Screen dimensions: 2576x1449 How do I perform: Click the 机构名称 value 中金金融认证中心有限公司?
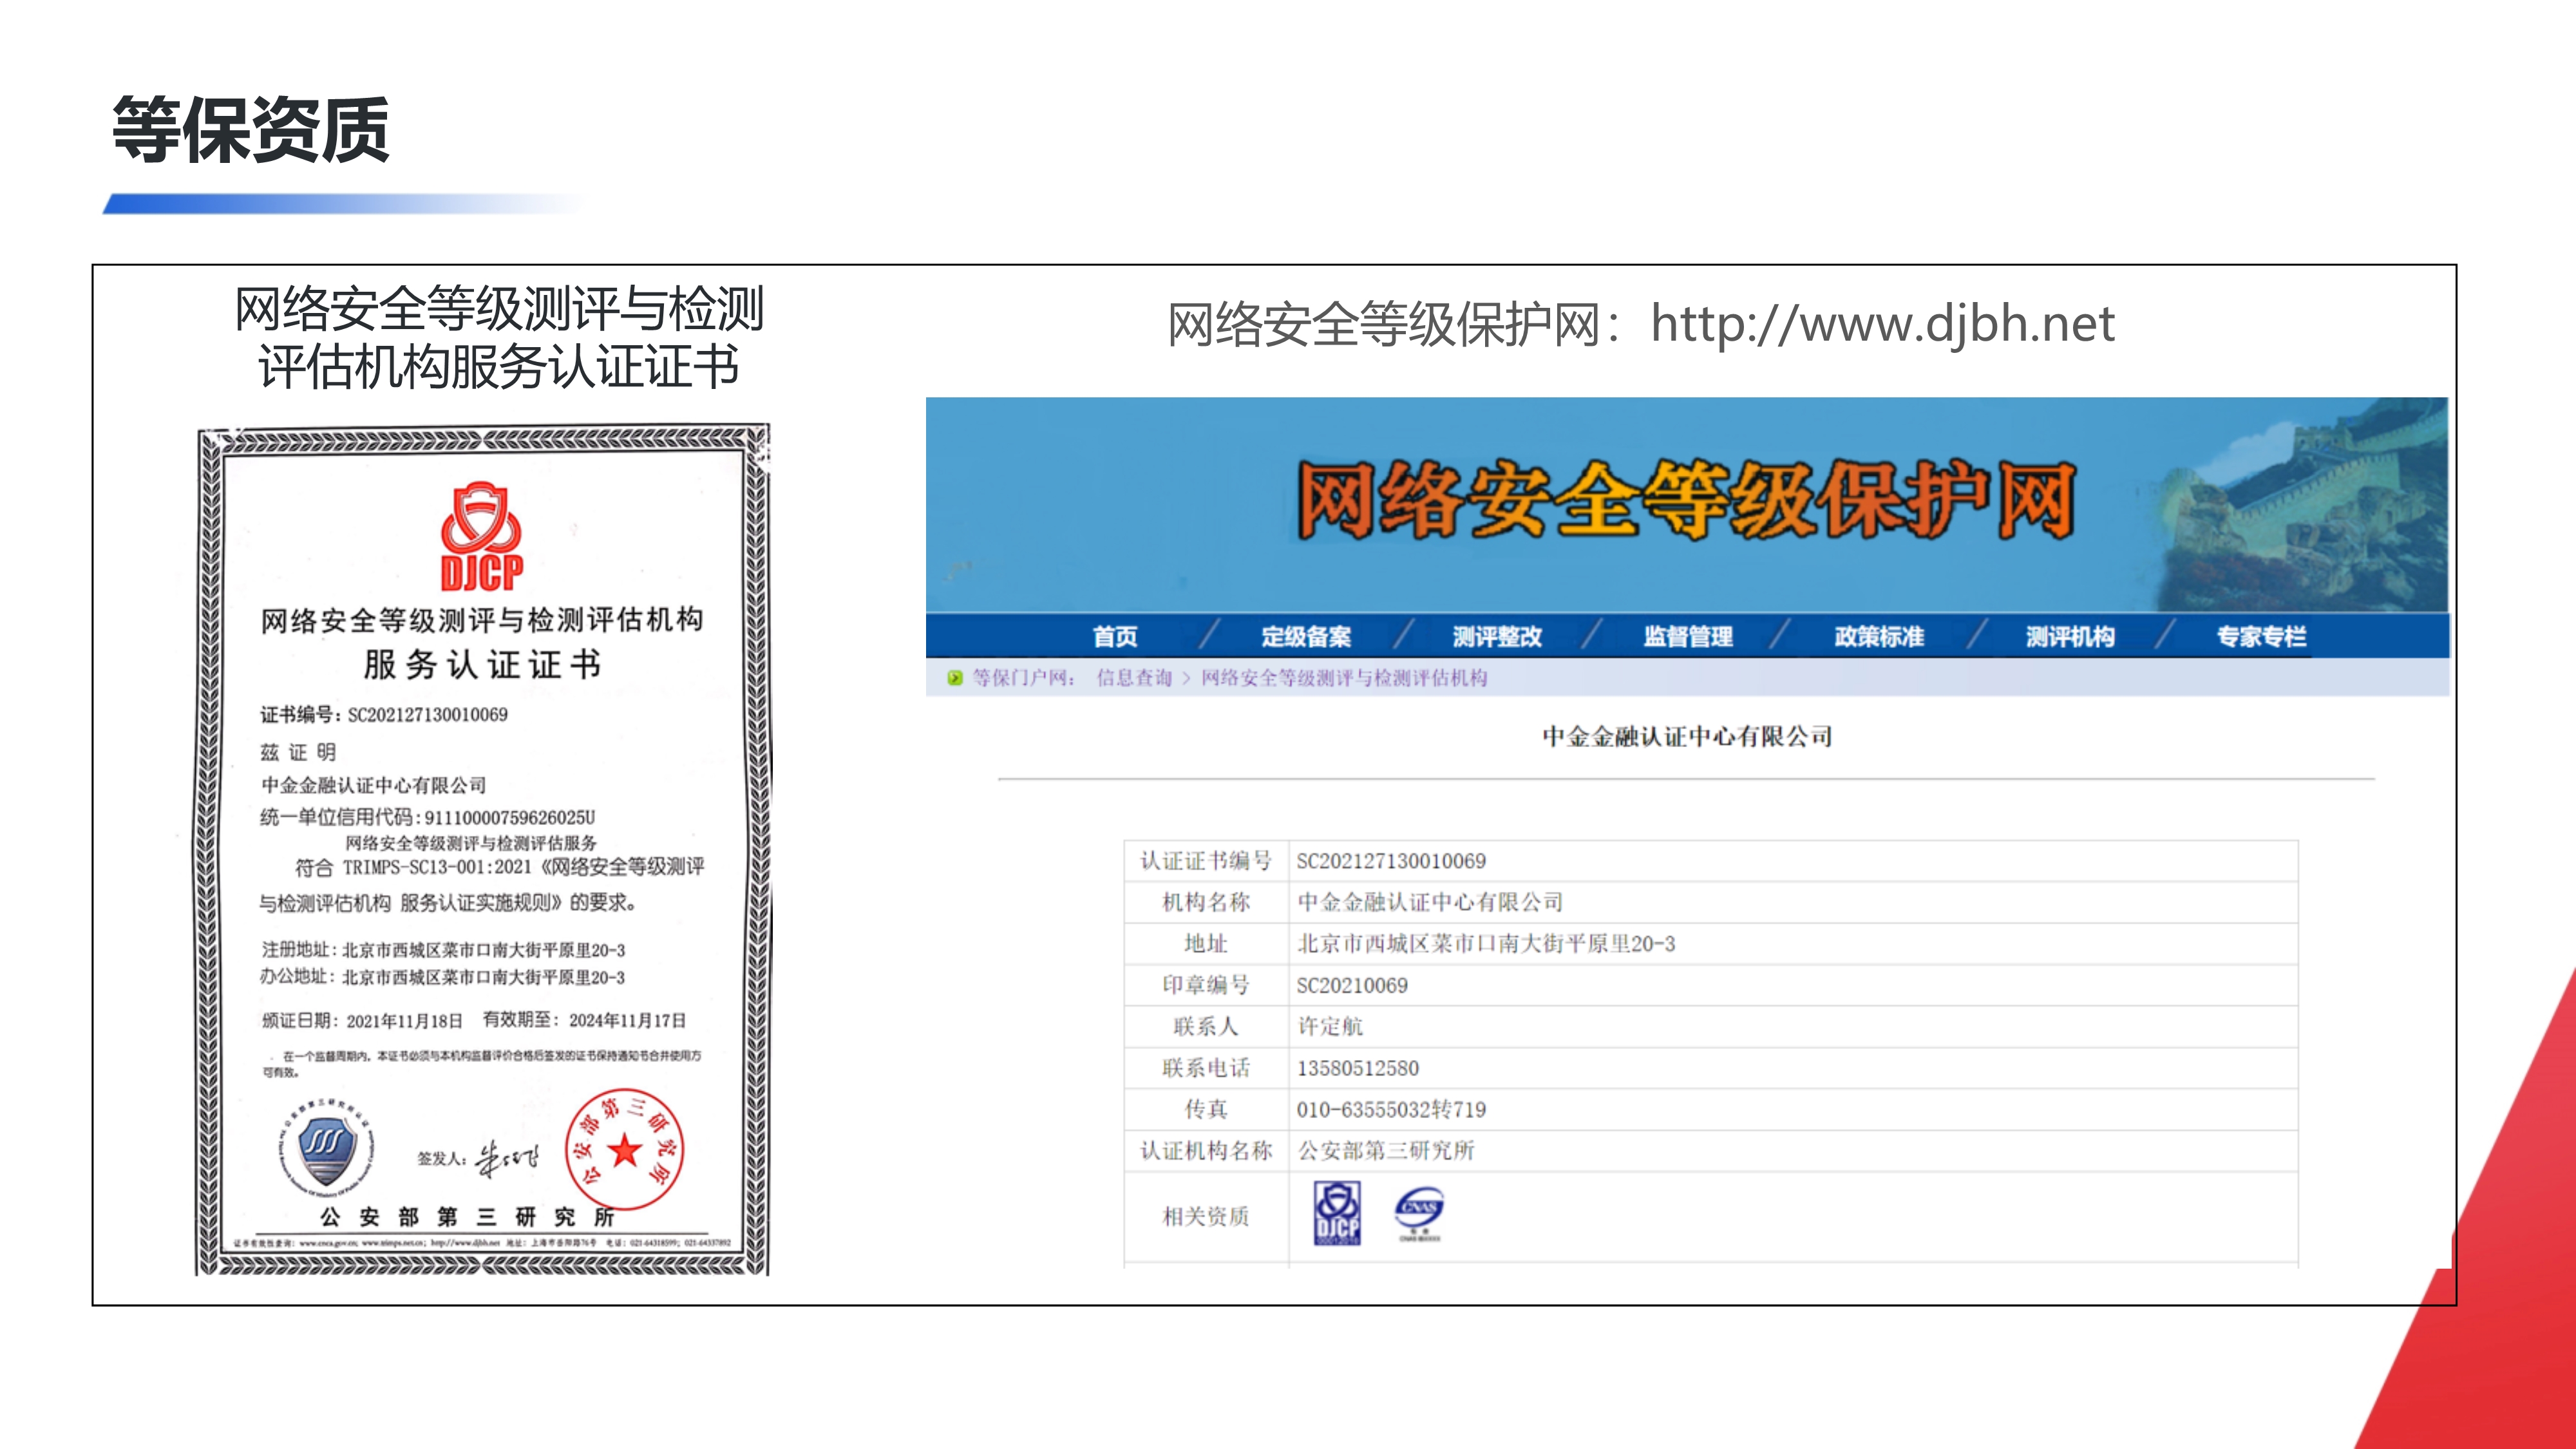(x=1430, y=902)
